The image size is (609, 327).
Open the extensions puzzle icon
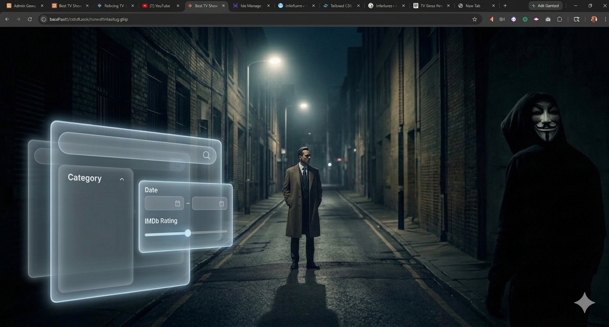coord(559,19)
